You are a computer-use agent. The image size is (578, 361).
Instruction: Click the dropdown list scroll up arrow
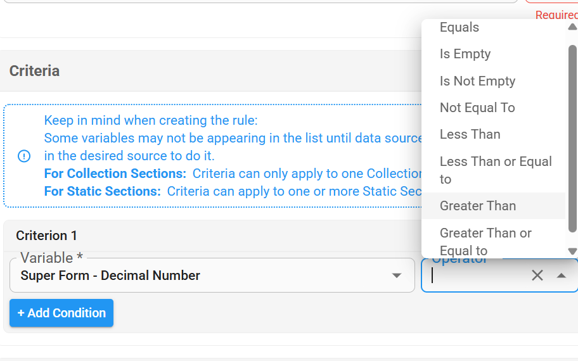pyautogui.click(x=572, y=27)
